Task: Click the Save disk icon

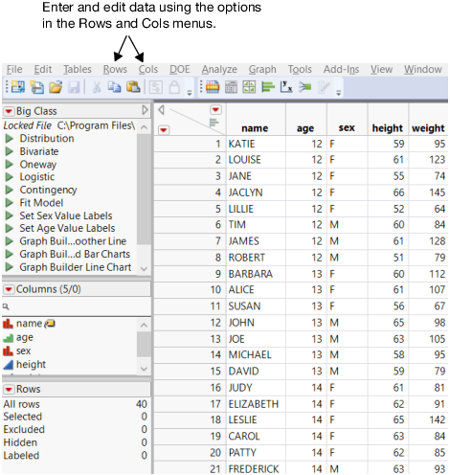Action: [x=74, y=87]
